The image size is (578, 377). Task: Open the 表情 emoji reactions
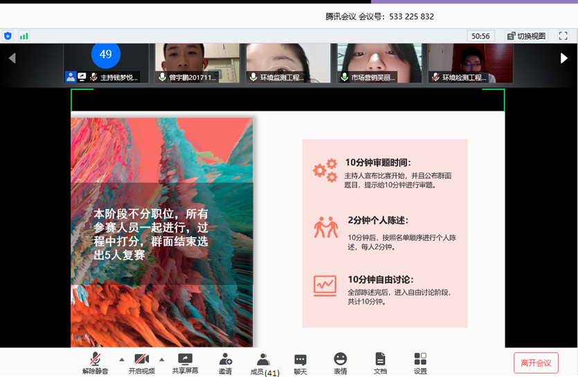[340, 362]
